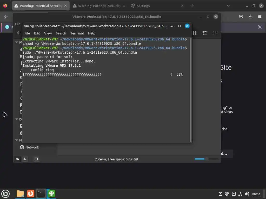Switch to the Settings tab
Screen dimensions: 266x199
[x=157, y=6]
